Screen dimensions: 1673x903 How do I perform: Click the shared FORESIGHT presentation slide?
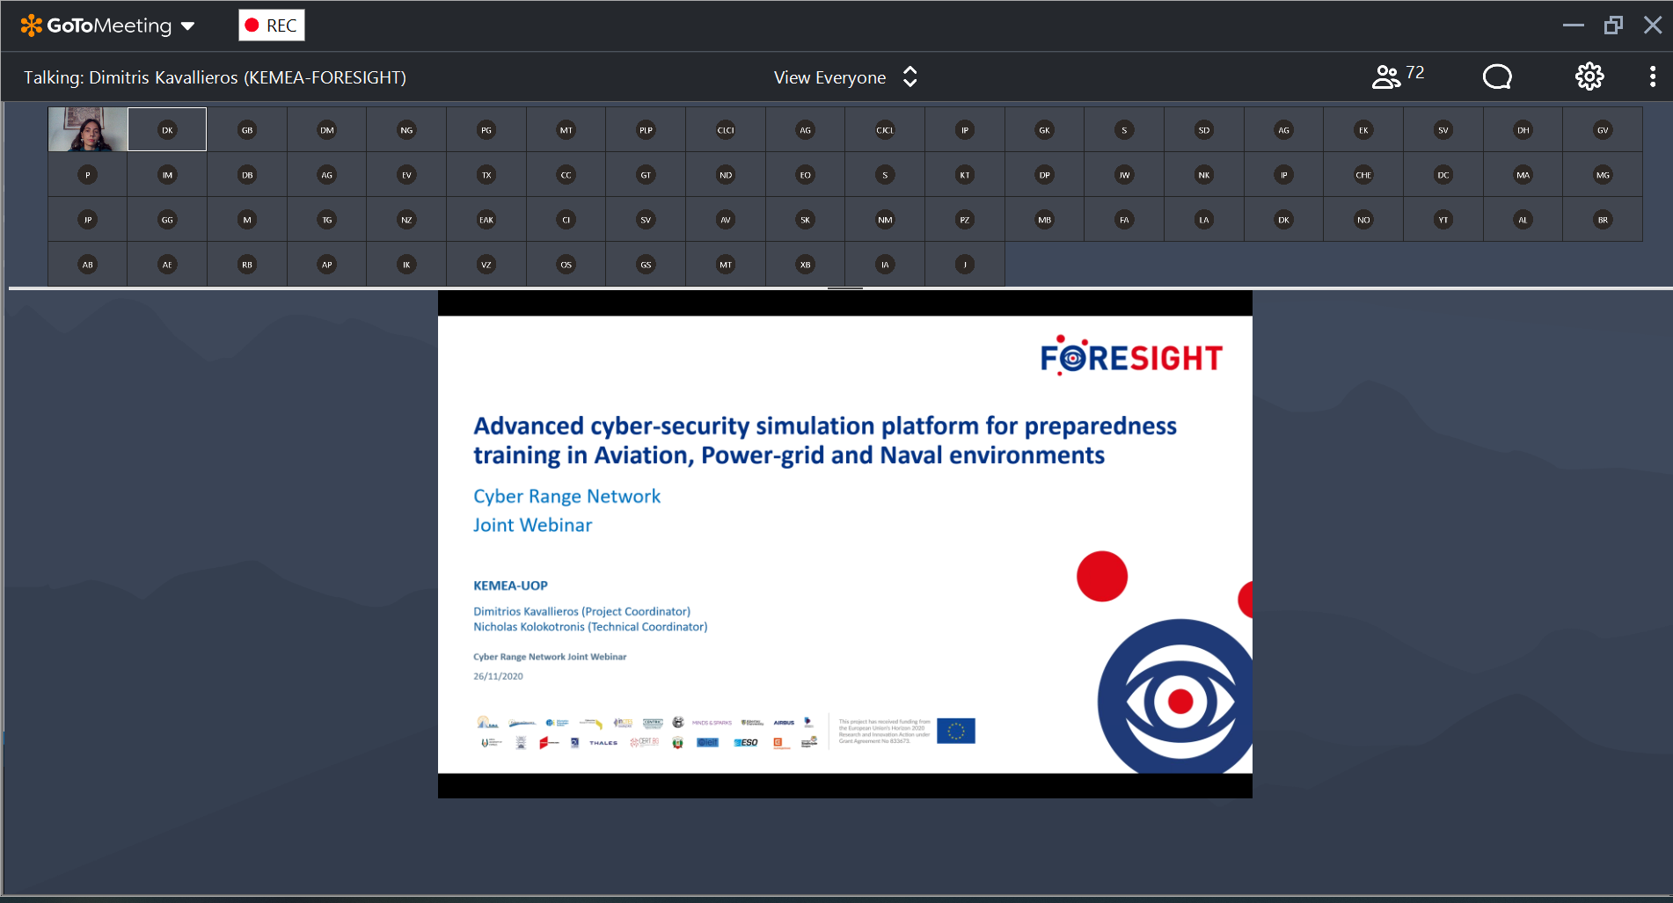(x=844, y=543)
